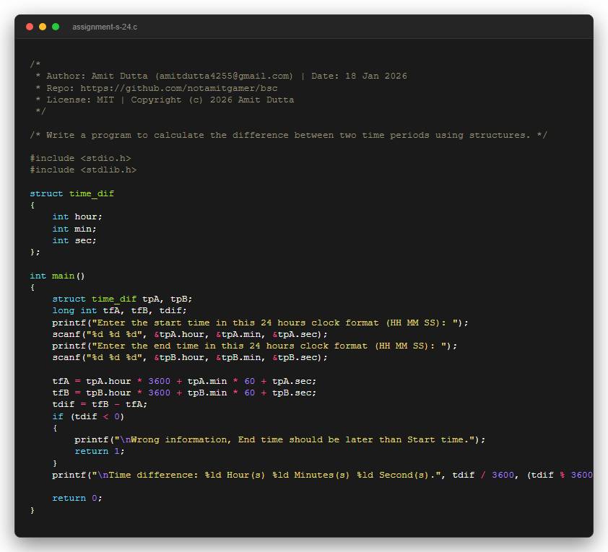Click the 'Write a program to calculate' comment

tap(289, 135)
